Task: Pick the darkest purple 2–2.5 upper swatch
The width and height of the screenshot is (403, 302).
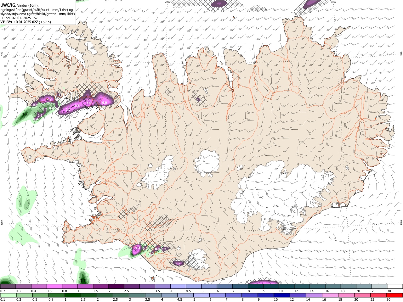Action: (116, 287)
